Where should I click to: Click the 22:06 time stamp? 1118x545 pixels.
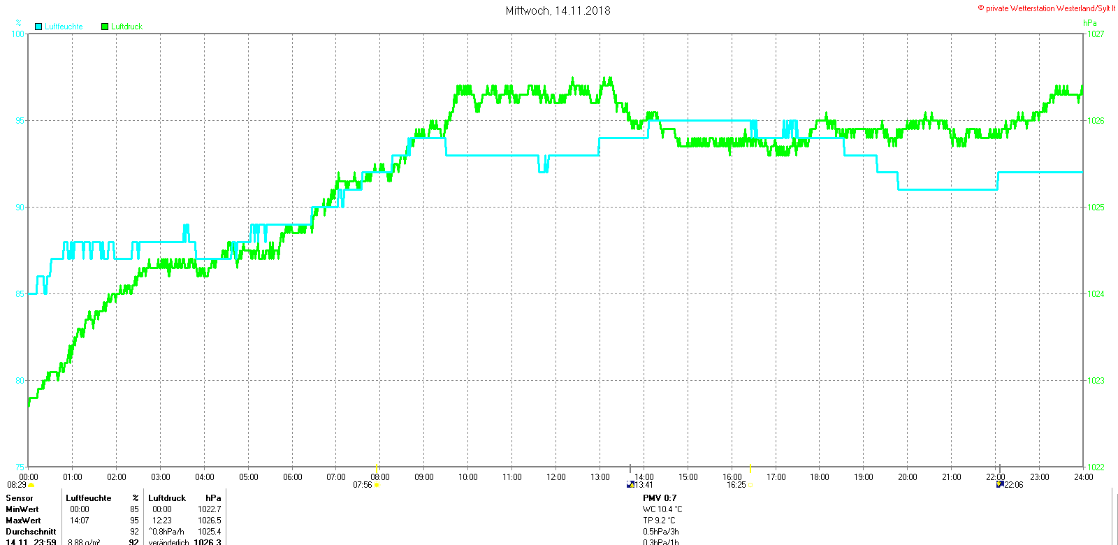1013,485
